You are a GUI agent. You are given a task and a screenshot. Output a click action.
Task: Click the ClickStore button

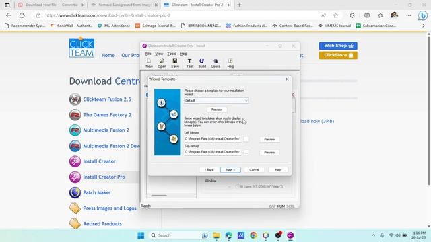(338, 55)
